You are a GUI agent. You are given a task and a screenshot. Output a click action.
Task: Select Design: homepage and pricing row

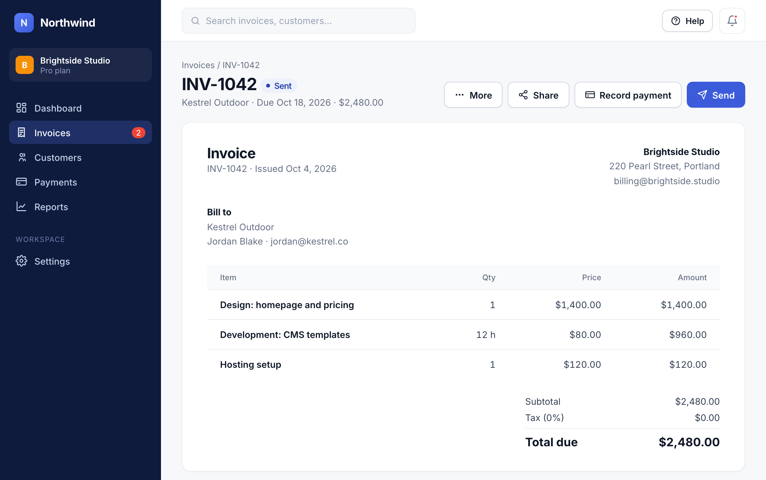click(463, 305)
